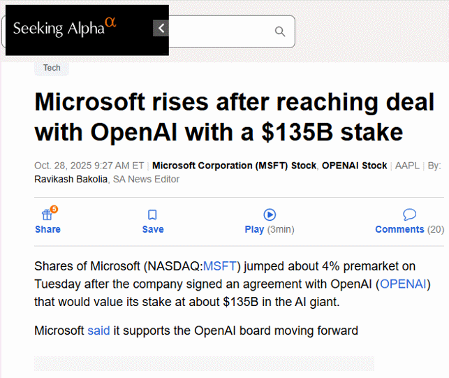Open the Comments speech bubble icon

409,215
